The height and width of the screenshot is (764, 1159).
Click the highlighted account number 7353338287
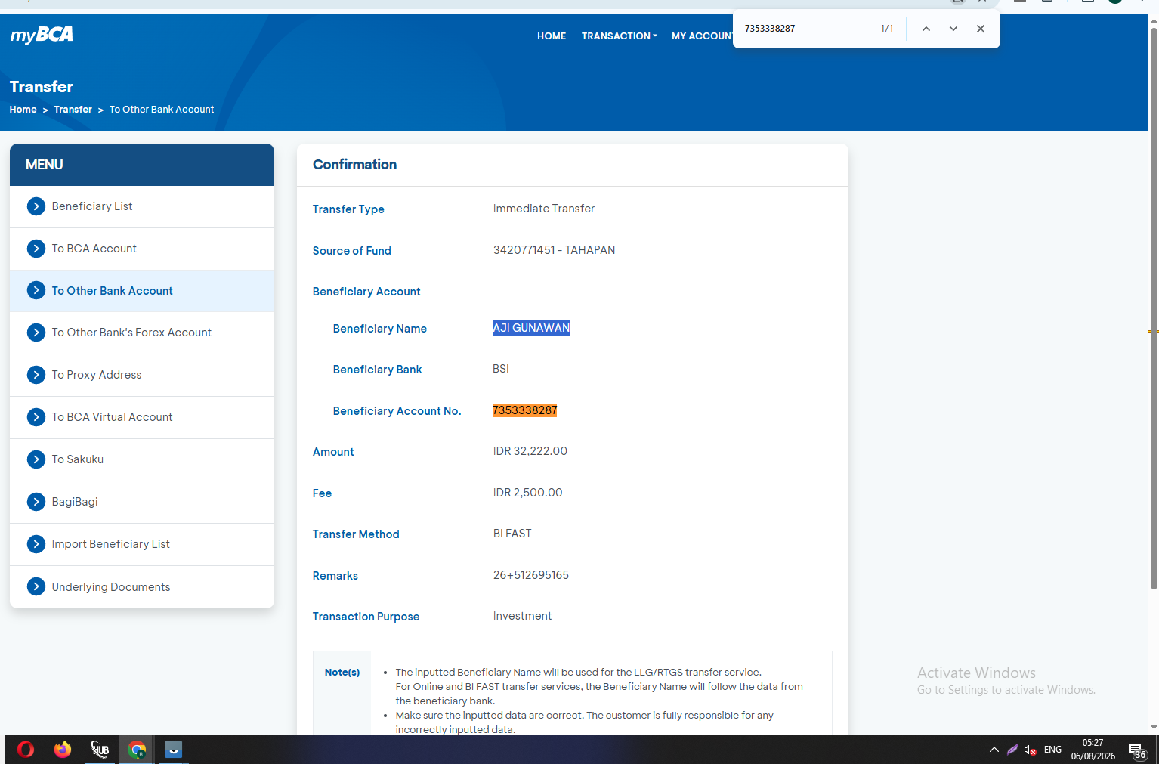pyautogui.click(x=524, y=410)
